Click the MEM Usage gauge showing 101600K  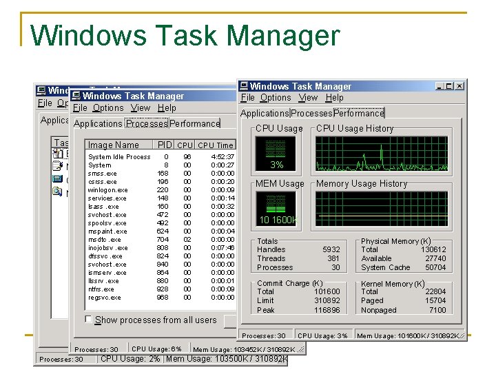(x=276, y=209)
